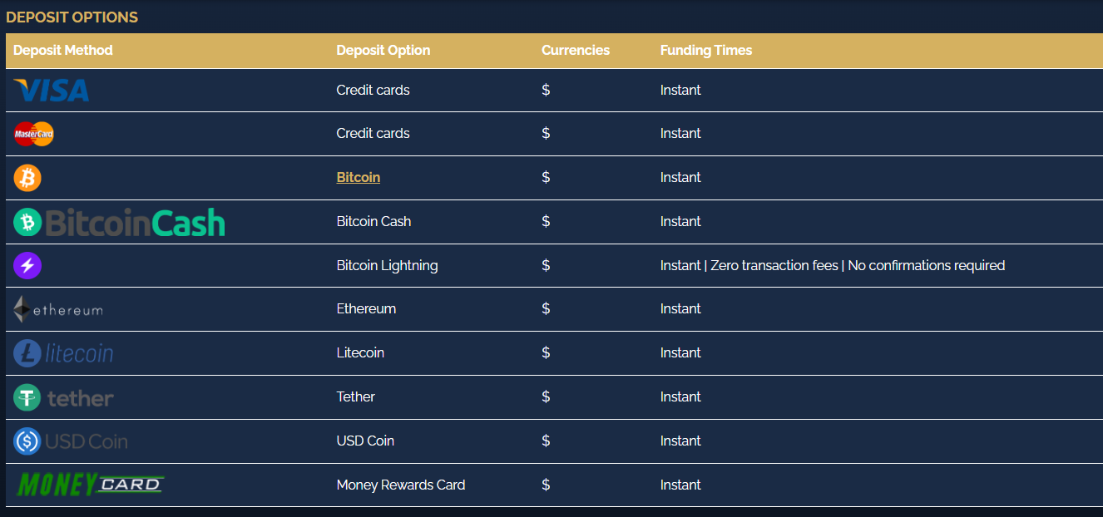Click the Deposit Option column header
Image resolution: width=1103 pixels, height=517 pixels.
(383, 50)
